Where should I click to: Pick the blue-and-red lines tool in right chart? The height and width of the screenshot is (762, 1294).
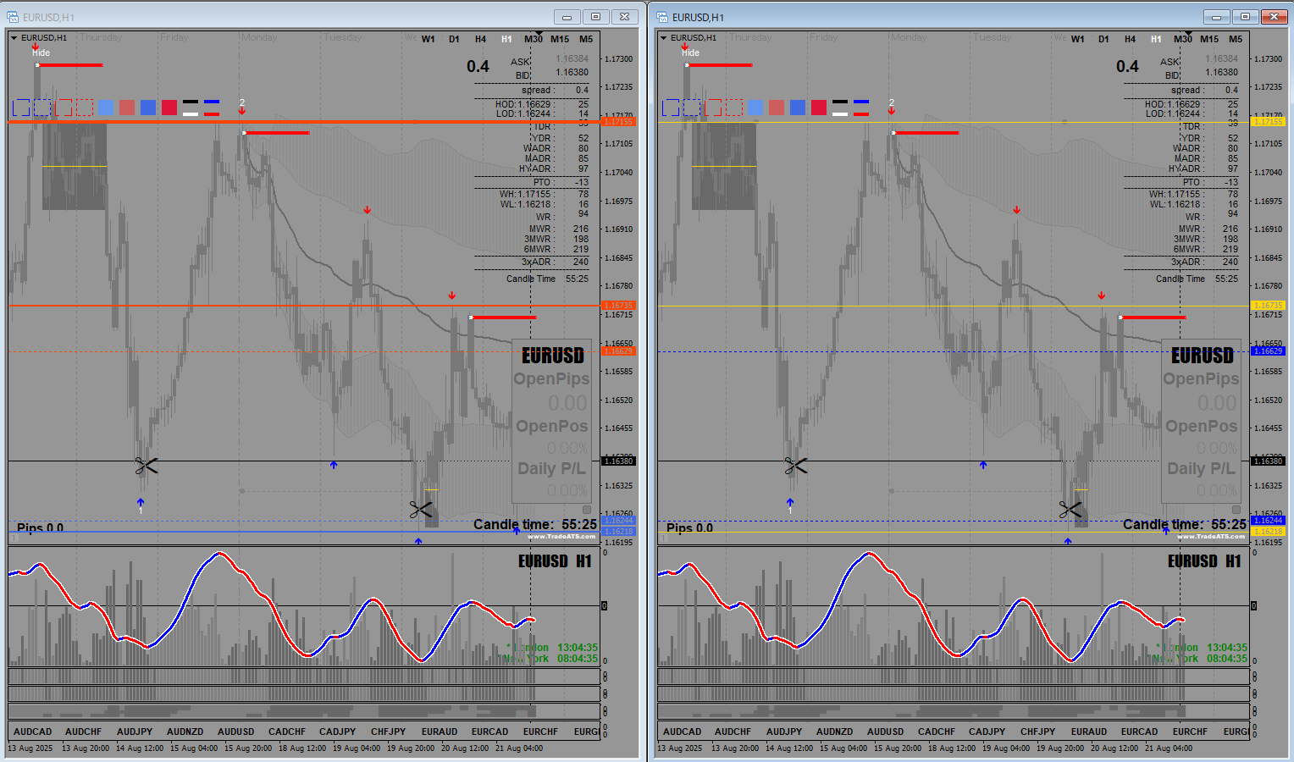[x=861, y=108]
